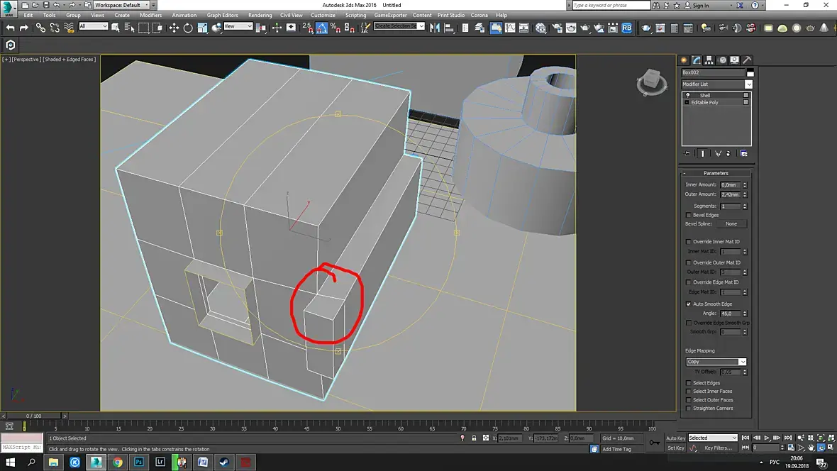Enable Override Edge Mat ID checkbox
Image resolution: width=837 pixels, height=471 pixels.
(688, 282)
